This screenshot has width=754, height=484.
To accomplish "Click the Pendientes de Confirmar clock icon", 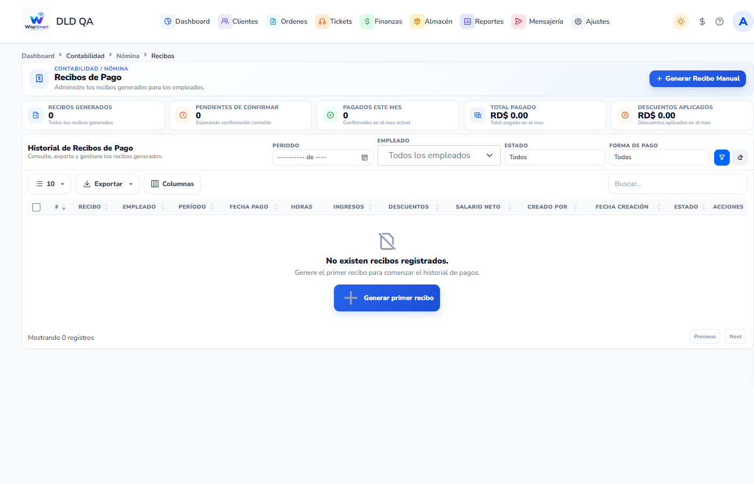I will click(183, 115).
